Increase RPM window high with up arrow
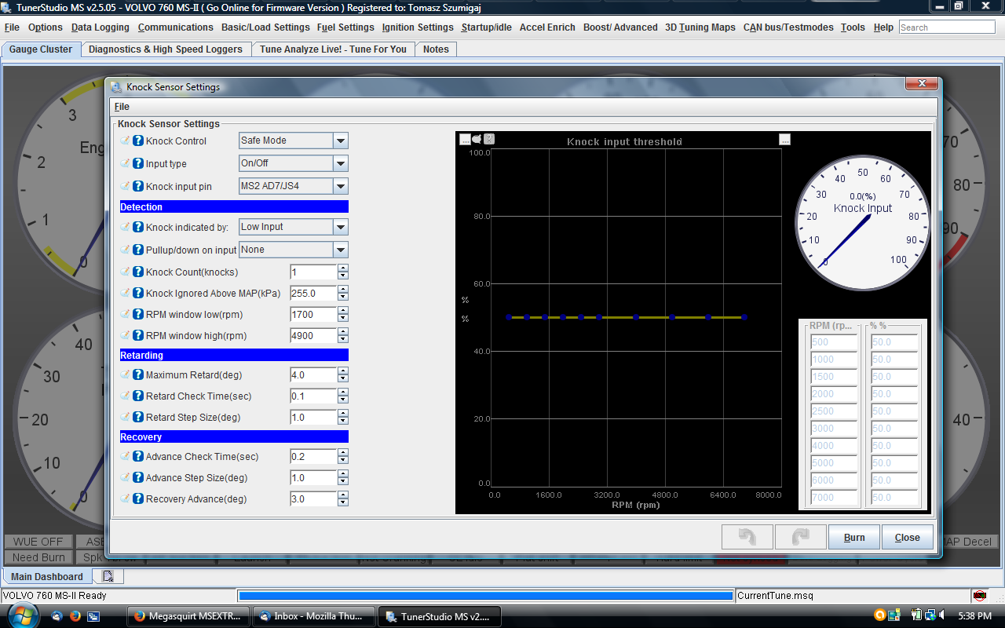 click(x=343, y=332)
